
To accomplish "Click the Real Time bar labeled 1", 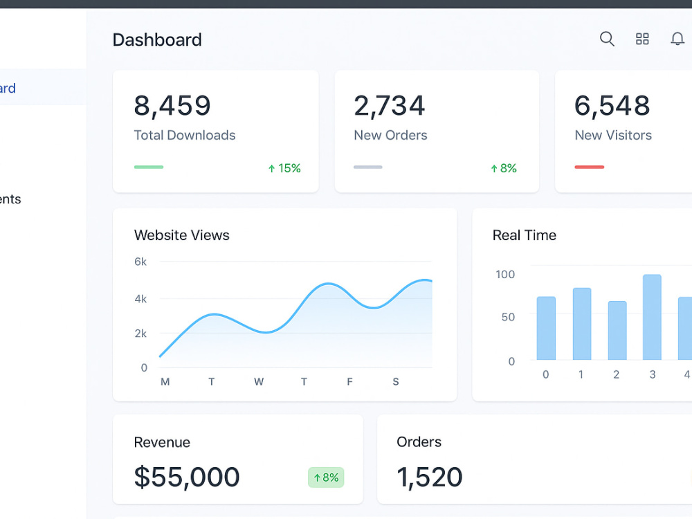I will click(582, 323).
